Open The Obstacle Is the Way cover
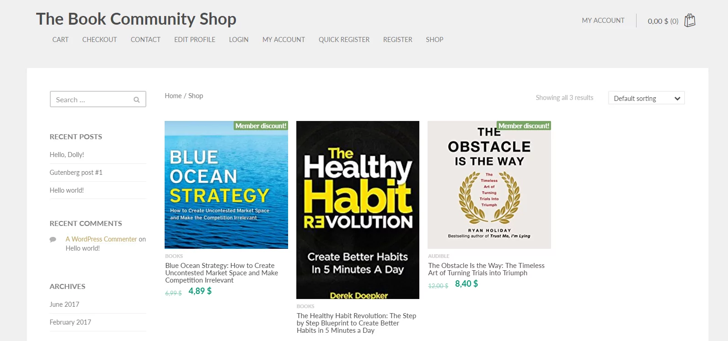The image size is (728, 341). [x=489, y=185]
